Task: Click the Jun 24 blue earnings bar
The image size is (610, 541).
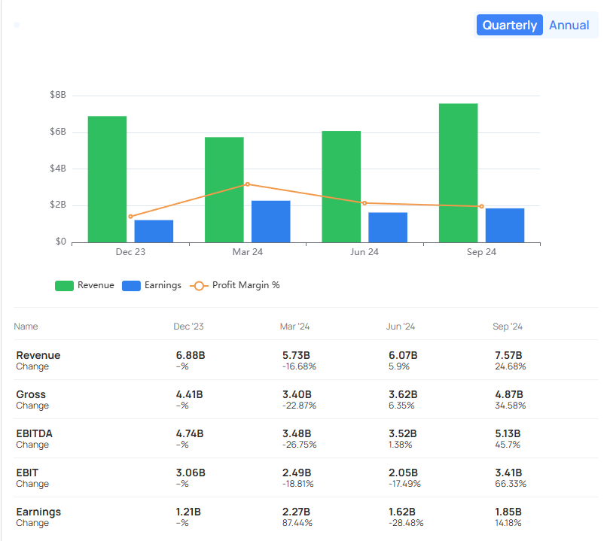Action: tap(388, 227)
